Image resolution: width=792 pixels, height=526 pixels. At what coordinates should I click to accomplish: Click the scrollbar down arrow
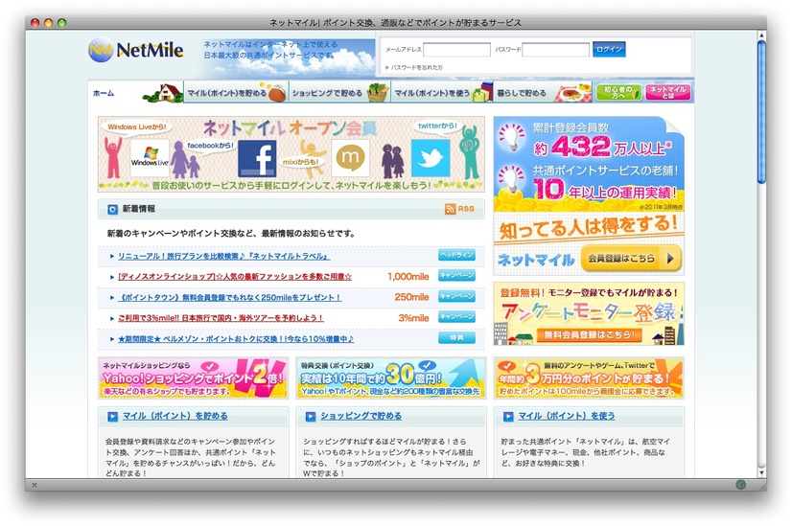[761, 473]
